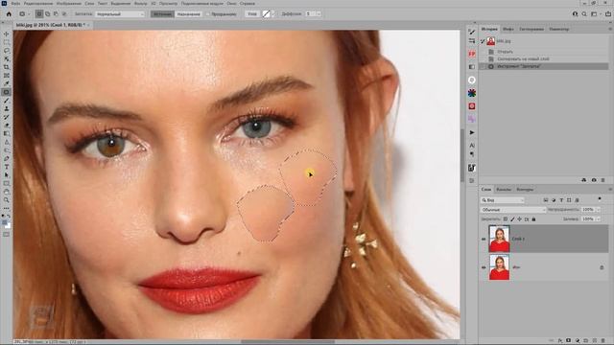
Task: Select the Zoom tool in toolbox
Action: [7, 200]
